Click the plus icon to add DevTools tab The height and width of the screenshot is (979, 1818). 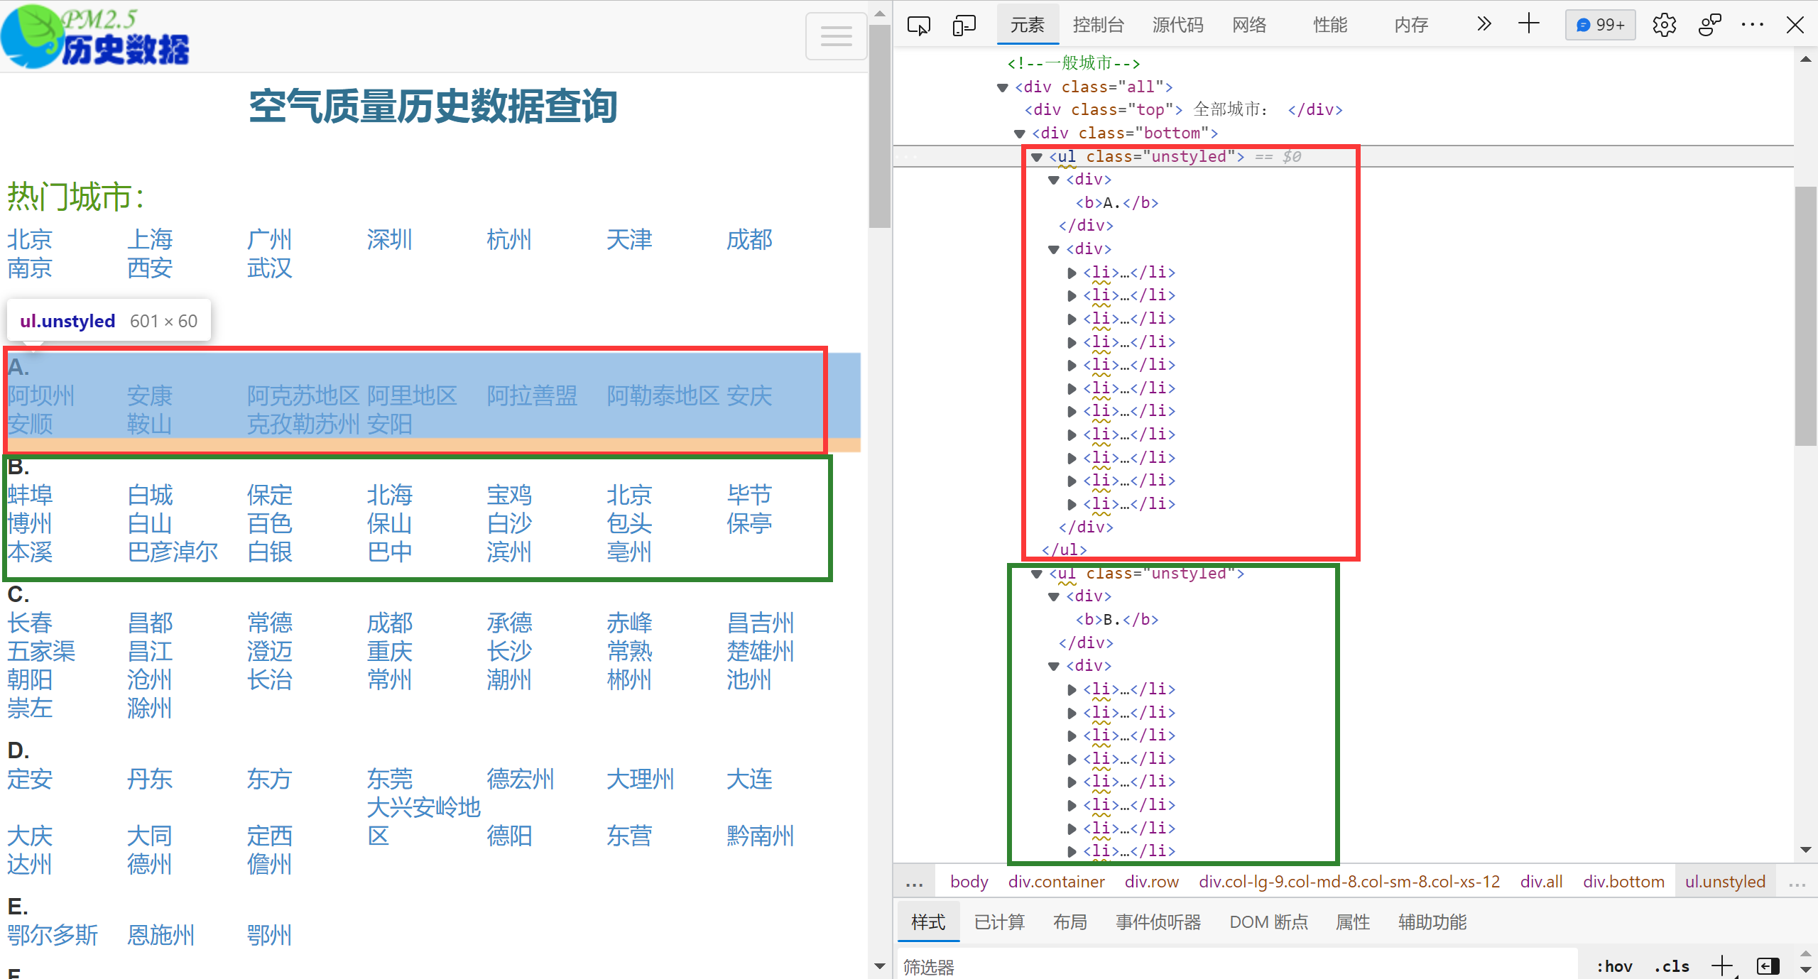pos(1528,25)
